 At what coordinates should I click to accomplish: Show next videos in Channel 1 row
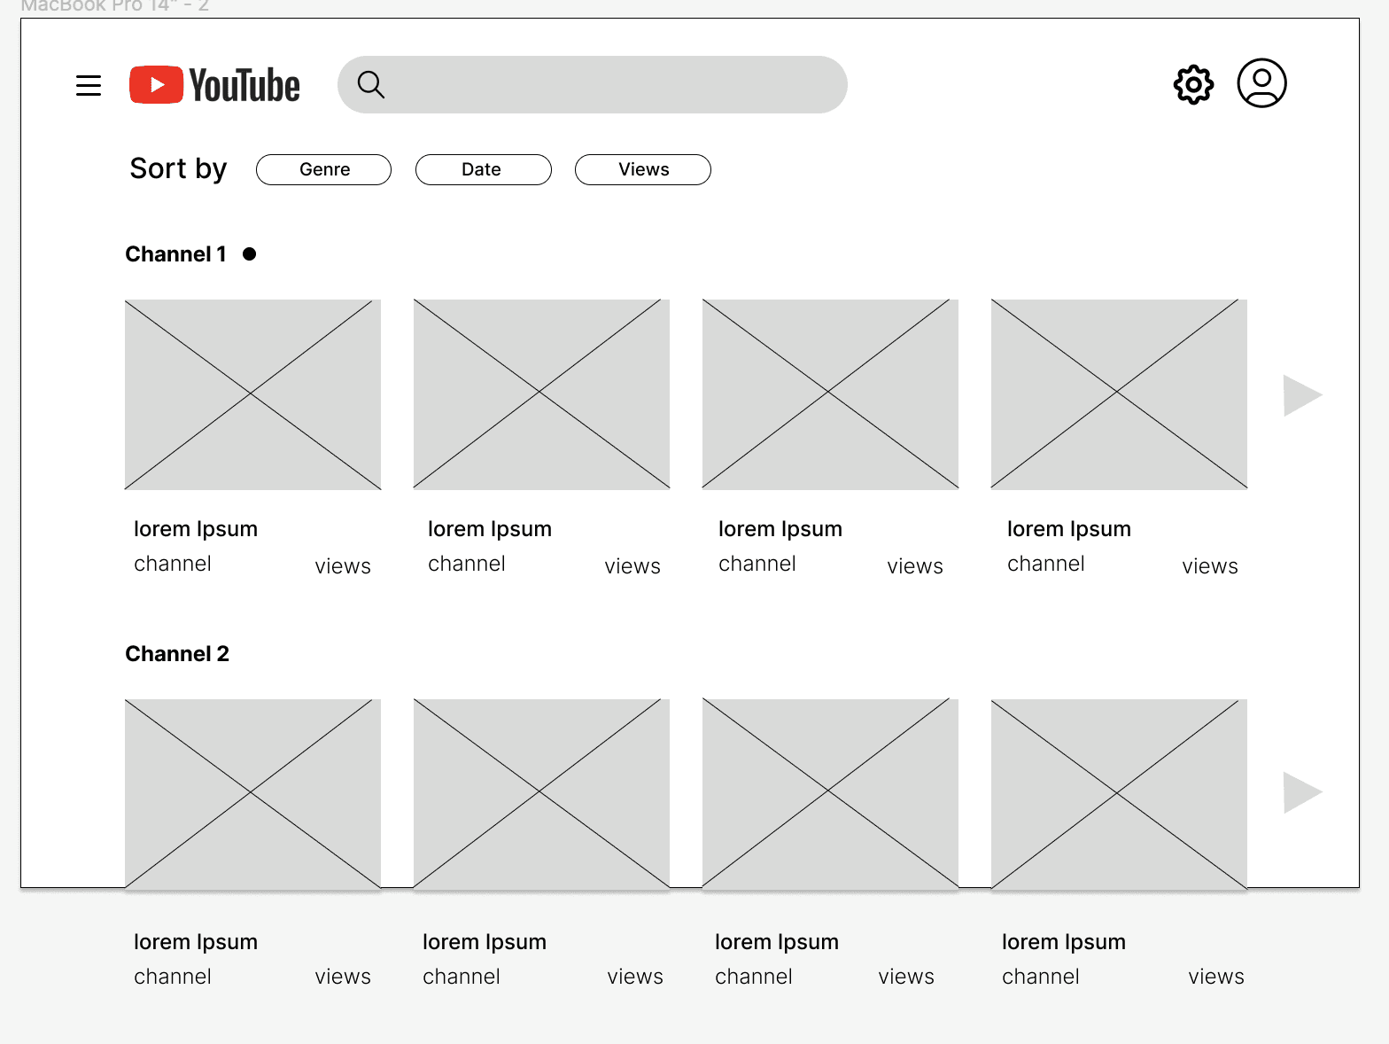tap(1302, 395)
